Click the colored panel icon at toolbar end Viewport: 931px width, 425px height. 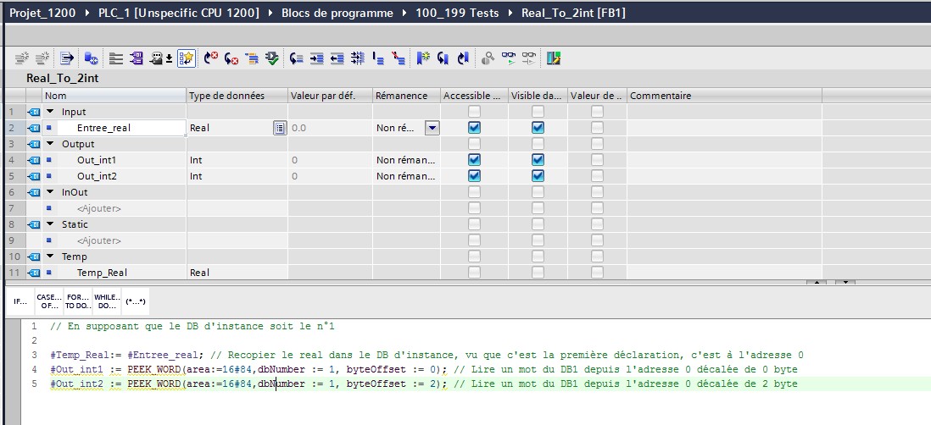pyautogui.click(x=554, y=58)
